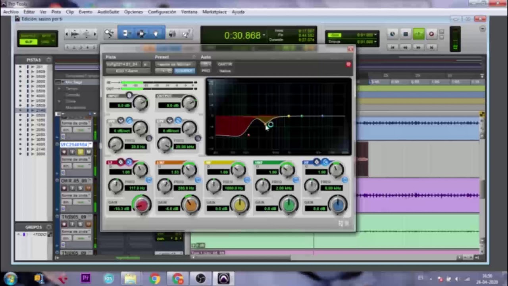
Task: Close the EQ plugin window
Action: [350, 49]
